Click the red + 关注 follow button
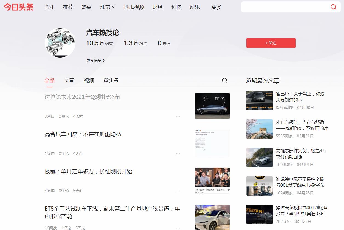Image resolution: width=344 pixels, height=230 pixels. point(271,43)
